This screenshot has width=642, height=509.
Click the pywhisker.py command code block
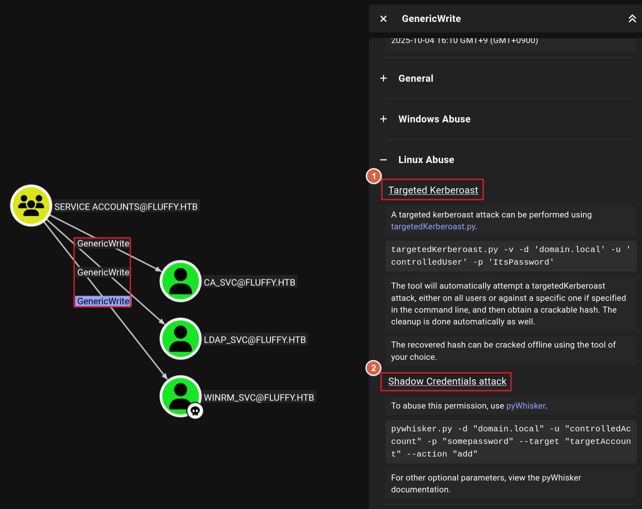pos(511,441)
